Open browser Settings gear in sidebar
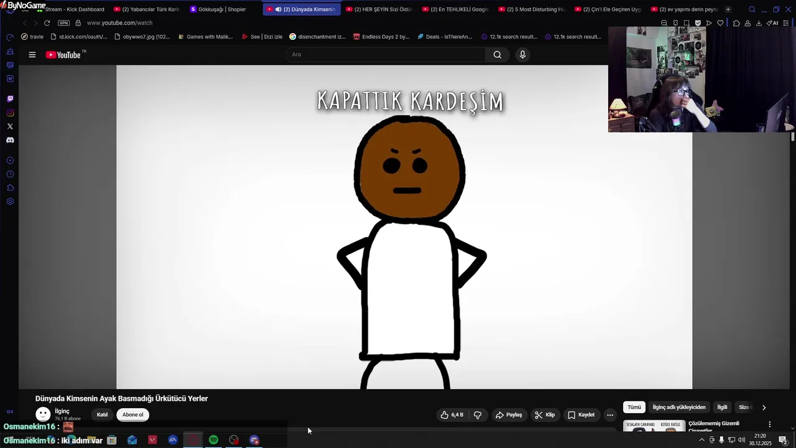This screenshot has width=796, height=448. [x=10, y=202]
